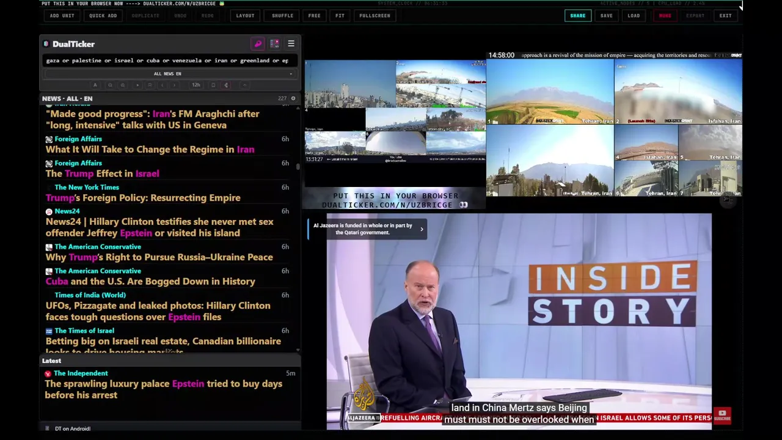Open 'Betting big on Israeli real estate' headline

coord(163,345)
